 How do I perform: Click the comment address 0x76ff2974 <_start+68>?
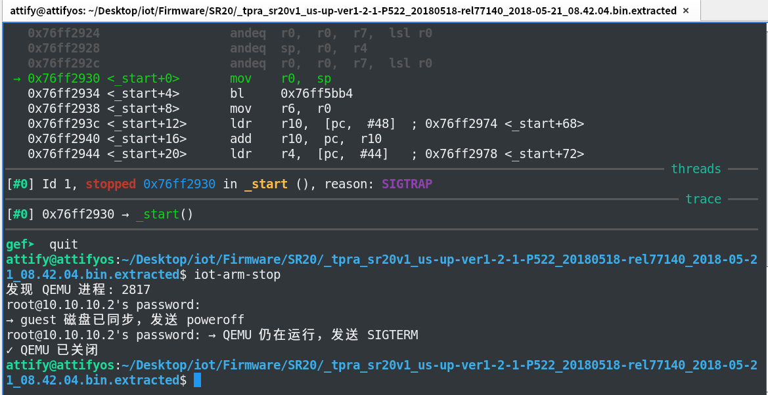tap(505, 123)
